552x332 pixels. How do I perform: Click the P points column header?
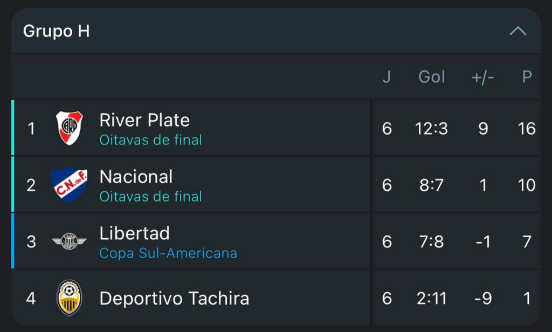coord(527,77)
